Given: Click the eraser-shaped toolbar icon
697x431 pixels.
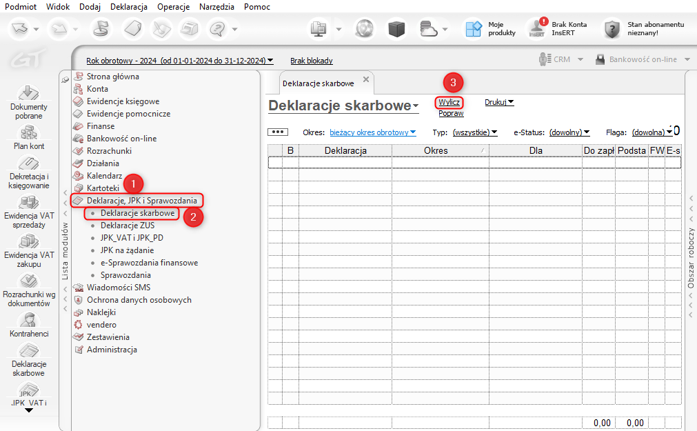Looking at the screenshot, I should tap(132, 29).
